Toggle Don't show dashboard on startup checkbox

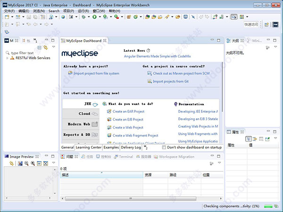click(x=164, y=147)
